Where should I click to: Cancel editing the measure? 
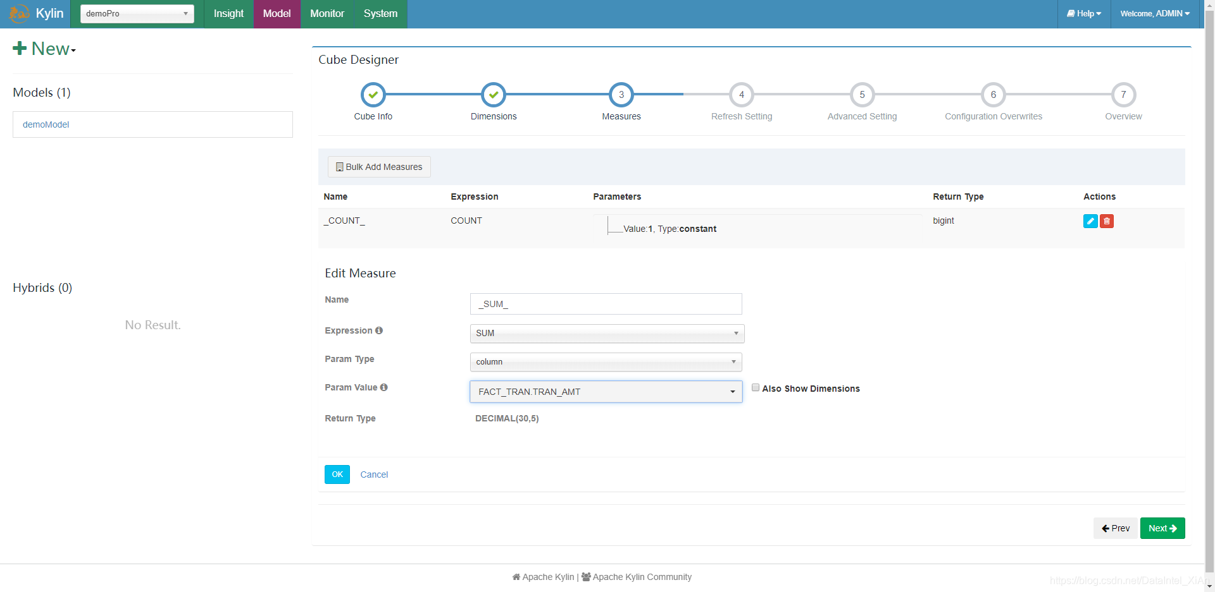coord(374,474)
